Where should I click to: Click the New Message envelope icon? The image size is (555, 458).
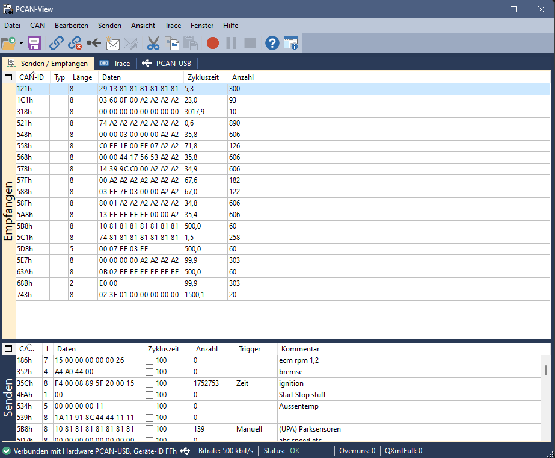[x=113, y=43]
